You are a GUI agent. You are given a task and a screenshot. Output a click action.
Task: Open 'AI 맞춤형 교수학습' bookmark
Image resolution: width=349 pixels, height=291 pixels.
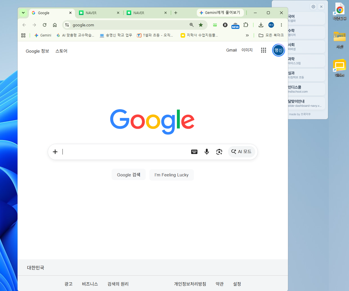pyautogui.click(x=75, y=35)
